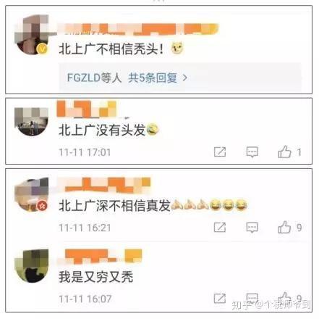
Task: Select the comment text 北上广深不相信真发
Action: pos(115,206)
